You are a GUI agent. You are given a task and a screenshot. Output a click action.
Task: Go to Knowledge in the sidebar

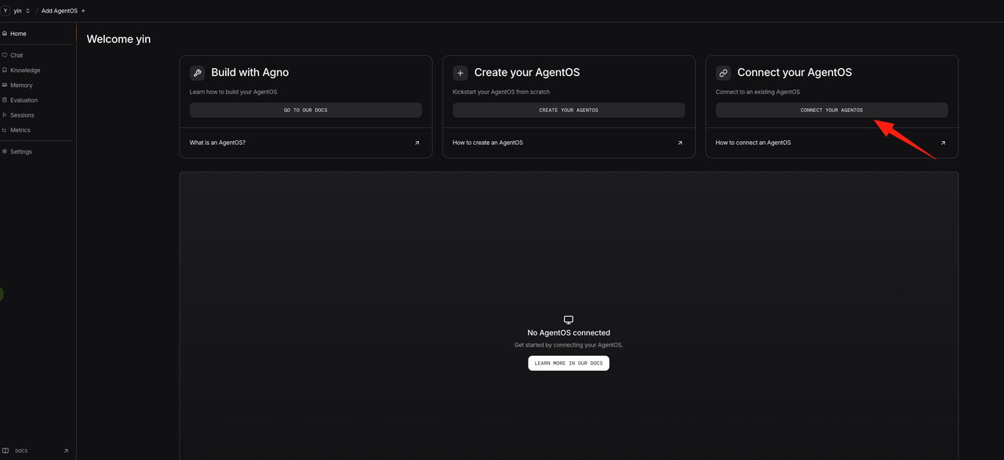tap(24, 71)
